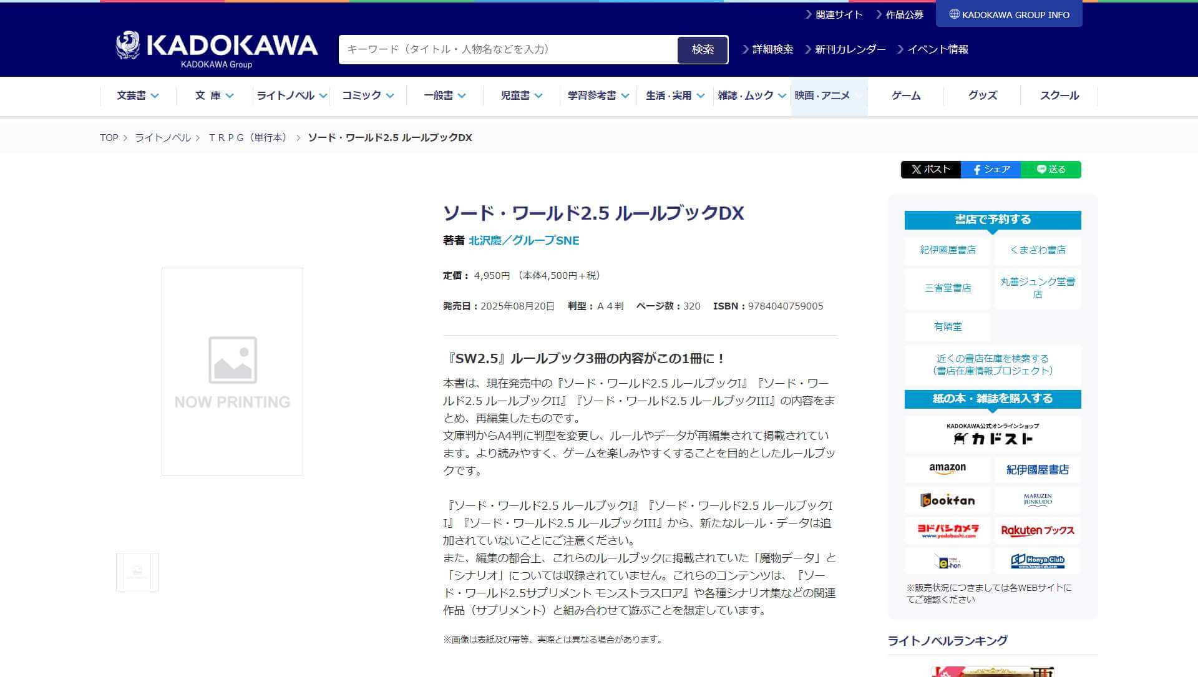1198x677 pixels.
Task: Reserve at くまざわ書店 bookstore
Action: [1038, 250]
